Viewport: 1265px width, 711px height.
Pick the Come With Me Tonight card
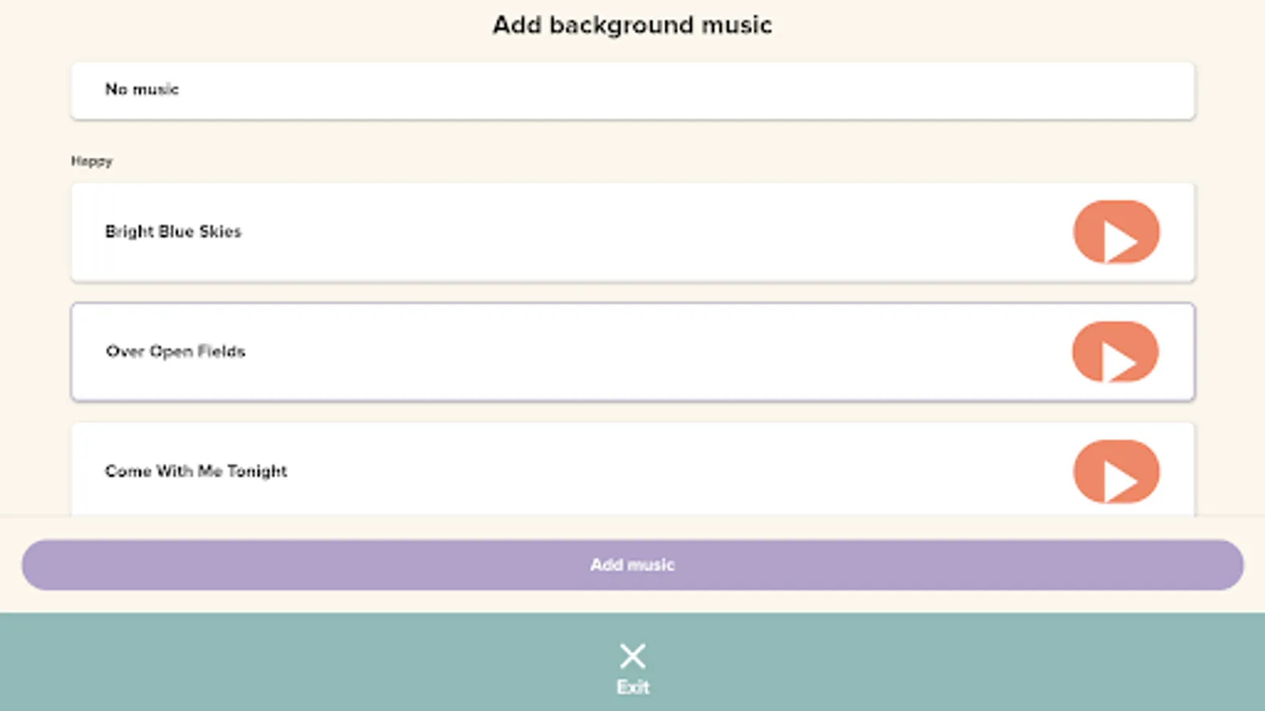coord(553,470)
